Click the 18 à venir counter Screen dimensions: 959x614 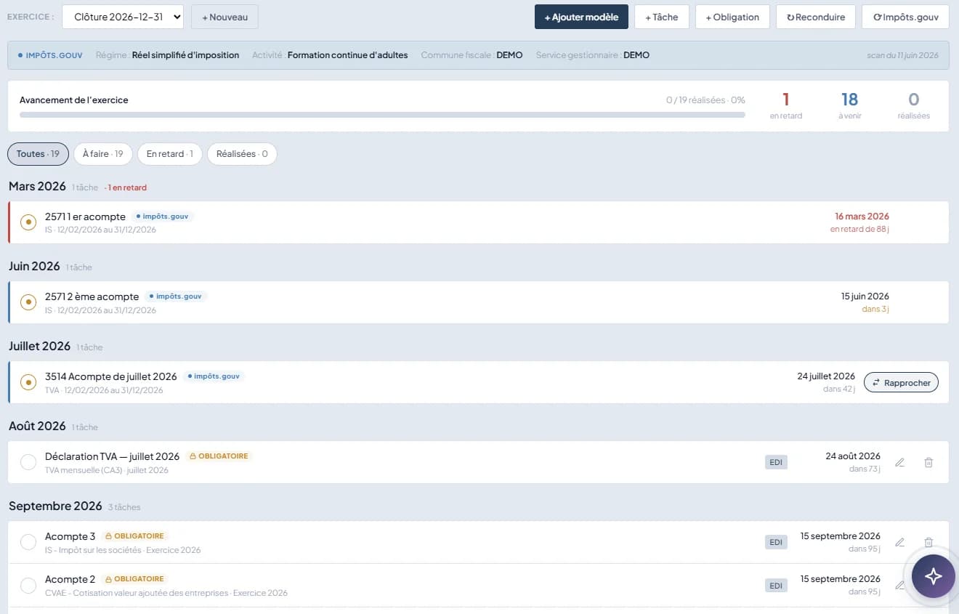pos(849,105)
